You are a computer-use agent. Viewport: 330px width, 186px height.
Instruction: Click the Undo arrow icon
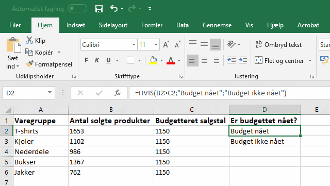pyautogui.click(x=114, y=8)
